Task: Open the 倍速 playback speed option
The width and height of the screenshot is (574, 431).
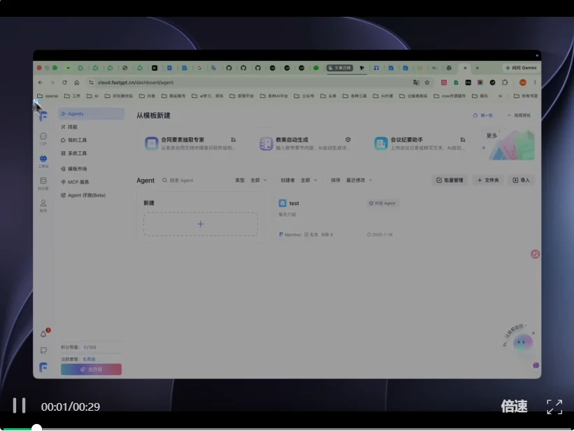Action: pos(514,406)
